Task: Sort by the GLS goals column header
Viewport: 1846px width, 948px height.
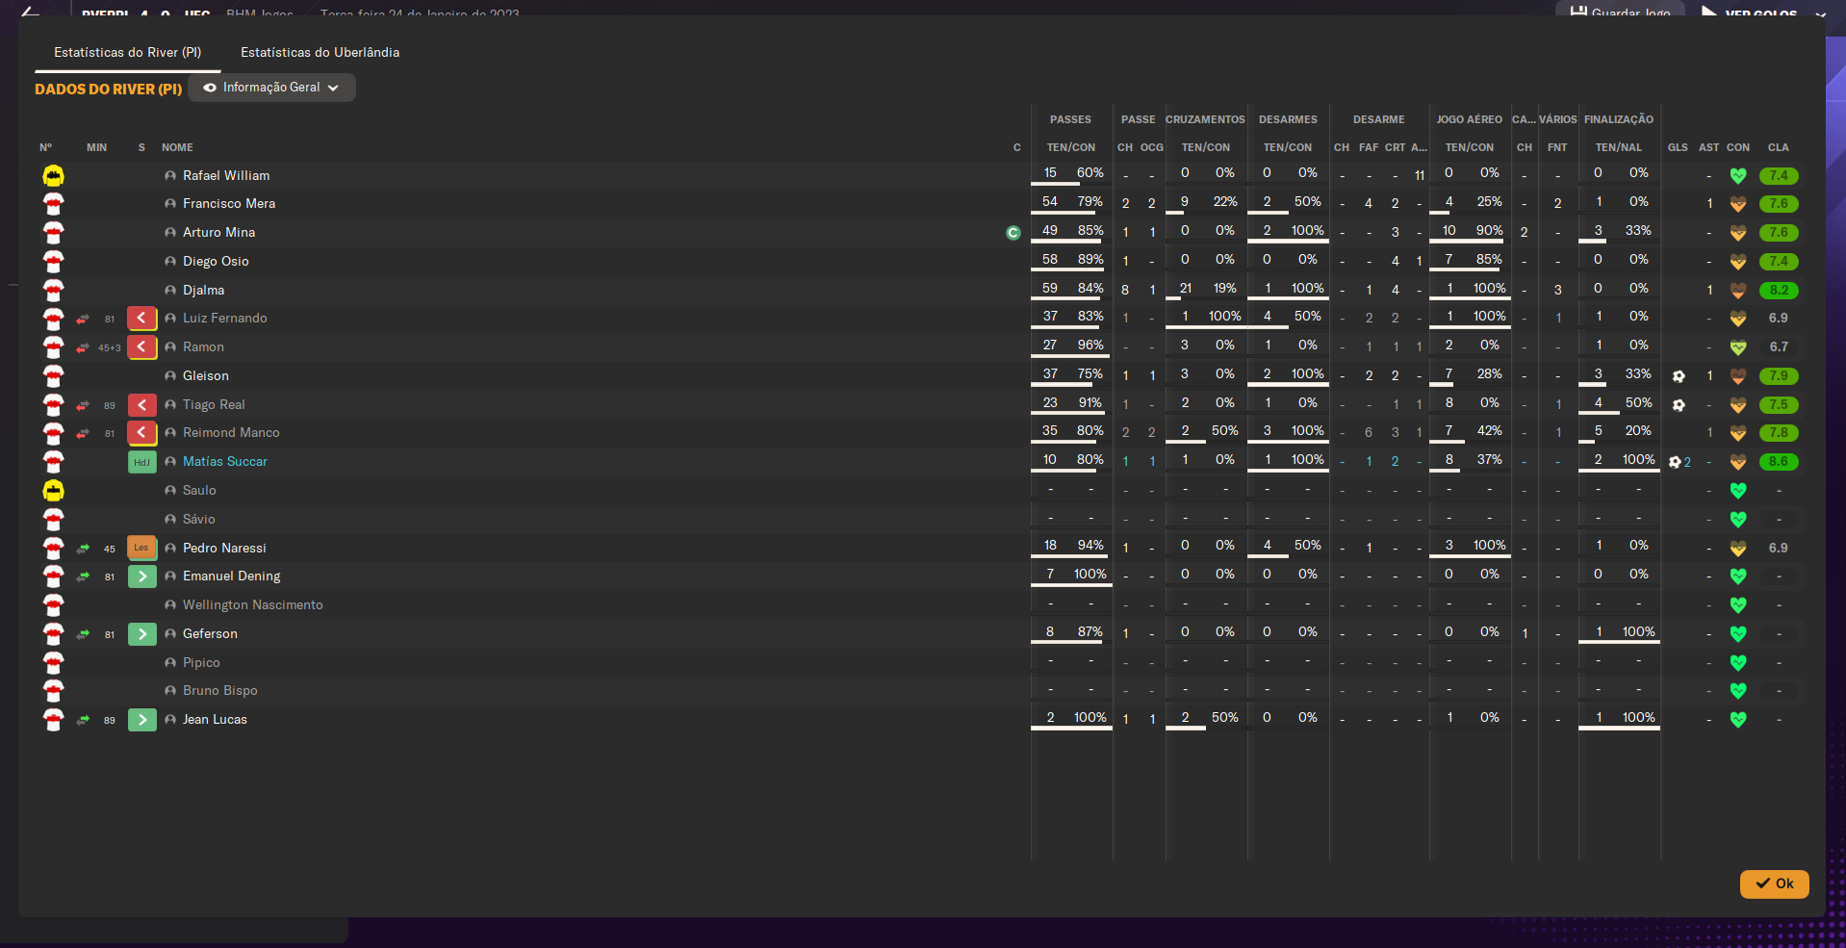Action: click(x=1678, y=147)
